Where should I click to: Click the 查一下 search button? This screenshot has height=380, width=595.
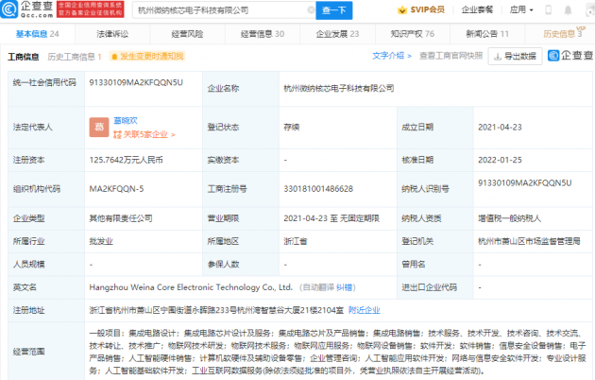click(x=334, y=10)
